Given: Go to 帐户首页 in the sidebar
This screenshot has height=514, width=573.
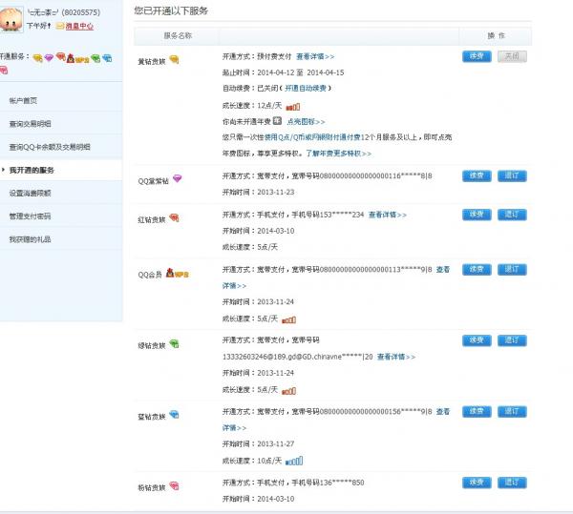Looking at the screenshot, I should tap(23, 101).
